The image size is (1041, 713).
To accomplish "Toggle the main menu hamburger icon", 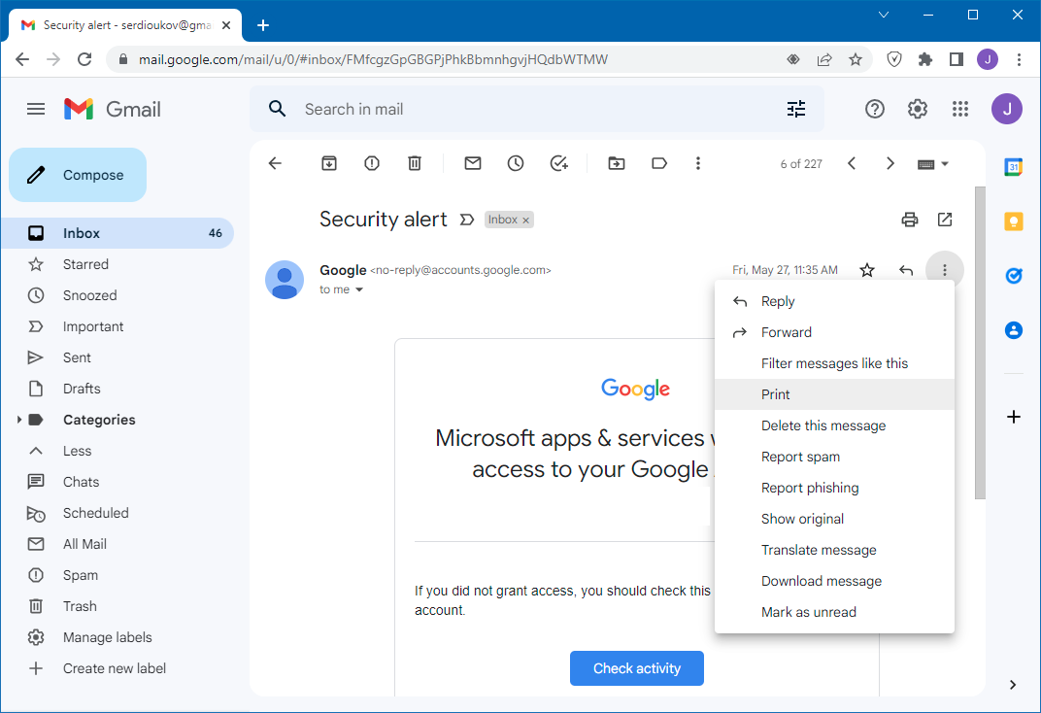I will coord(36,109).
